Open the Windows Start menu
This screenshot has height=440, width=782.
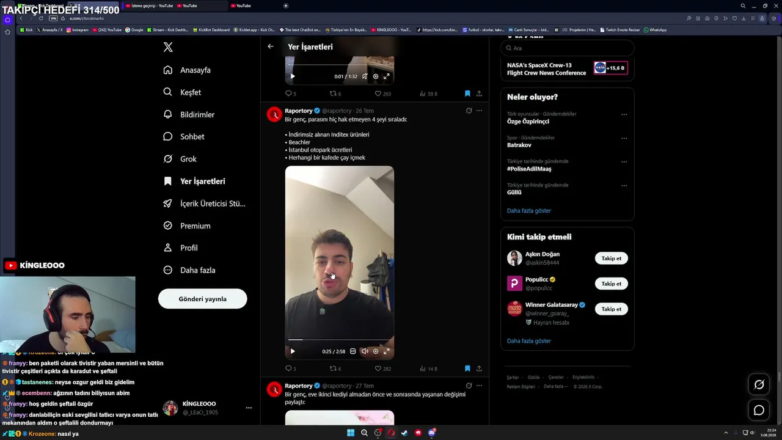(x=351, y=433)
